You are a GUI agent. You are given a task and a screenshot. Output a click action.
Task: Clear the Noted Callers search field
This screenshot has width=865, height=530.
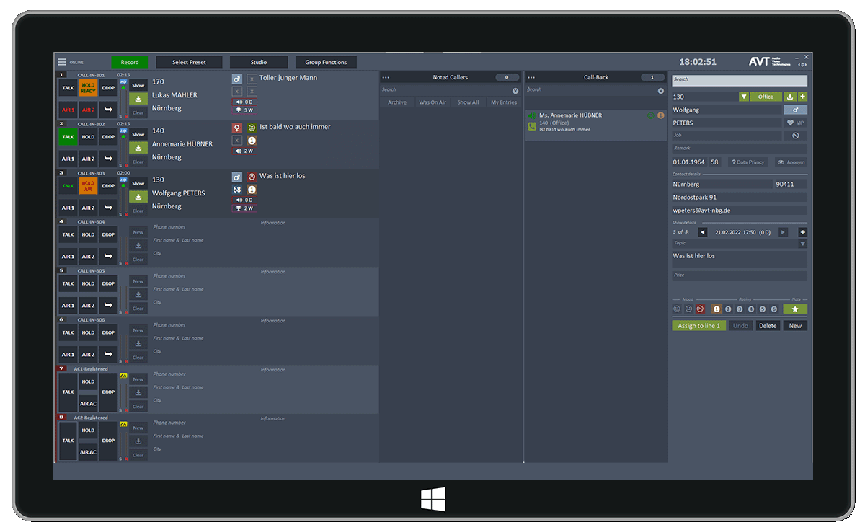(x=515, y=90)
